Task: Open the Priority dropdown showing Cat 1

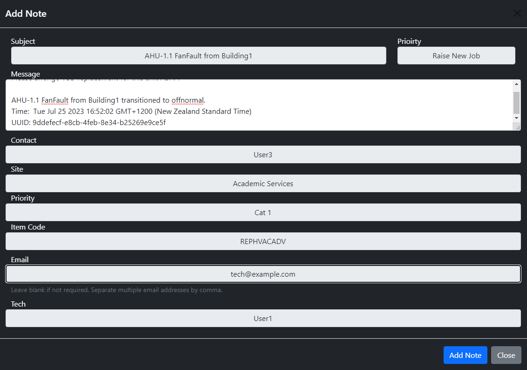Action: point(263,212)
